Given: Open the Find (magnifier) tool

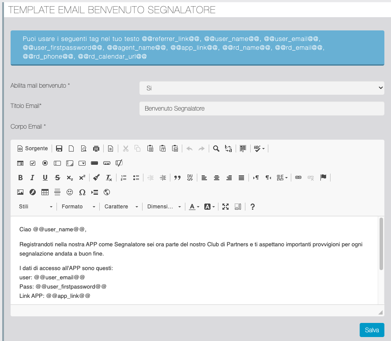Looking at the screenshot, I should click(x=216, y=149).
